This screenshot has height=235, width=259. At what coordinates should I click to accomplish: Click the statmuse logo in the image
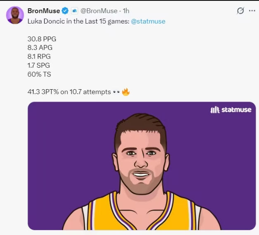point(230,110)
